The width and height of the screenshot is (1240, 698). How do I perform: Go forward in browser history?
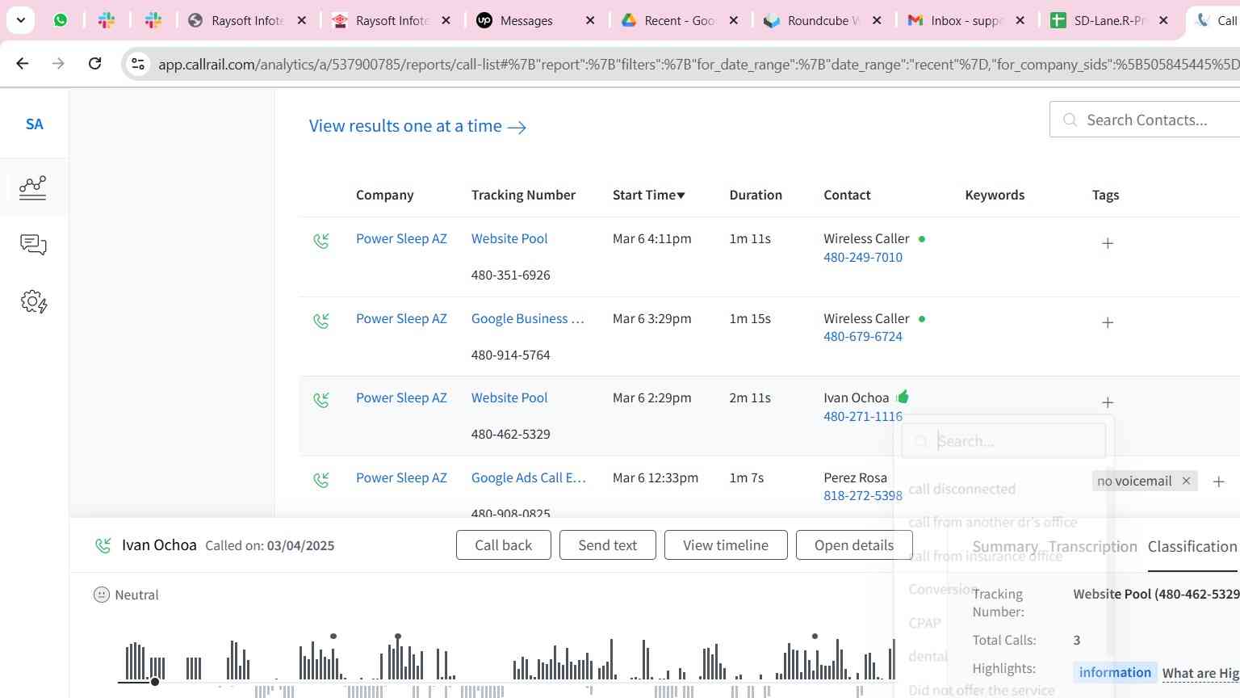click(58, 63)
